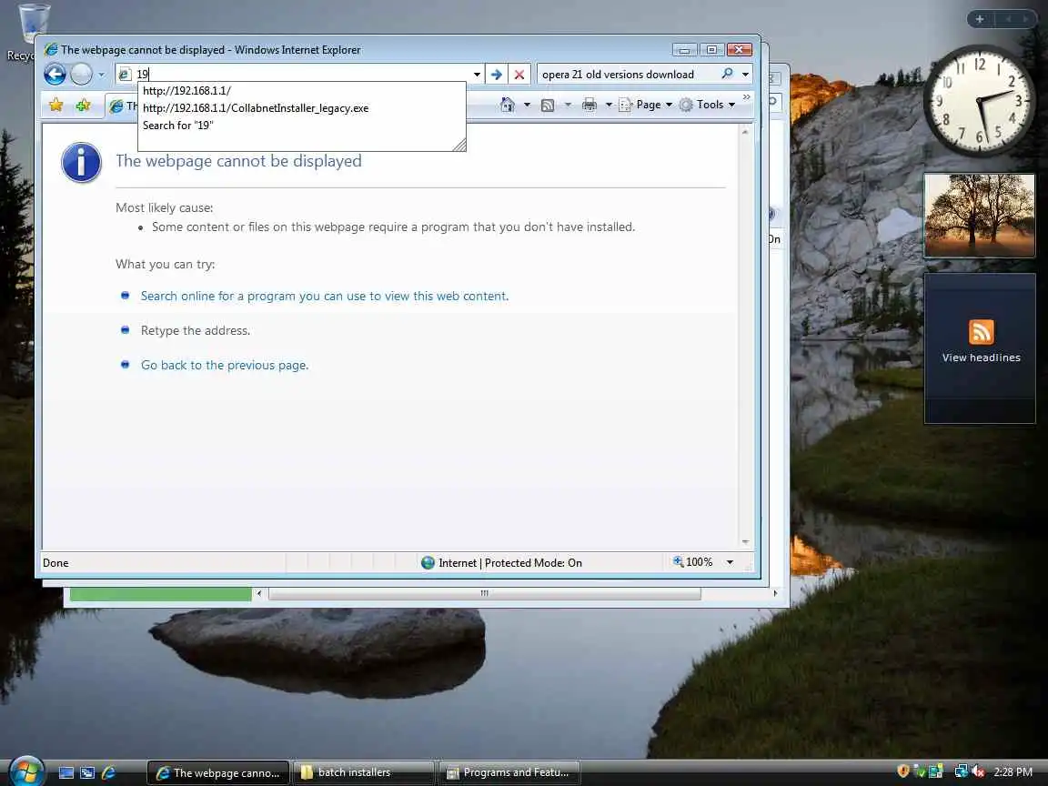The image size is (1048, 786).
Task: Click the taskbar clock 2:28 PM
Action: [1013, 772]
